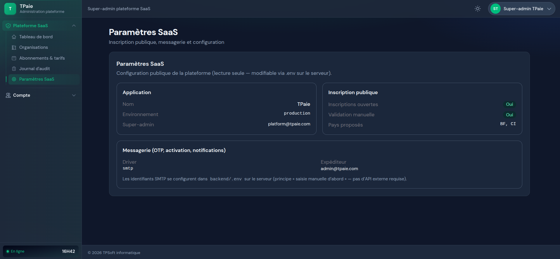This screenshot has width=560, height=259.
Task: Click the 16H42 clock in sidebar
Action: click(x=68, y=251)
